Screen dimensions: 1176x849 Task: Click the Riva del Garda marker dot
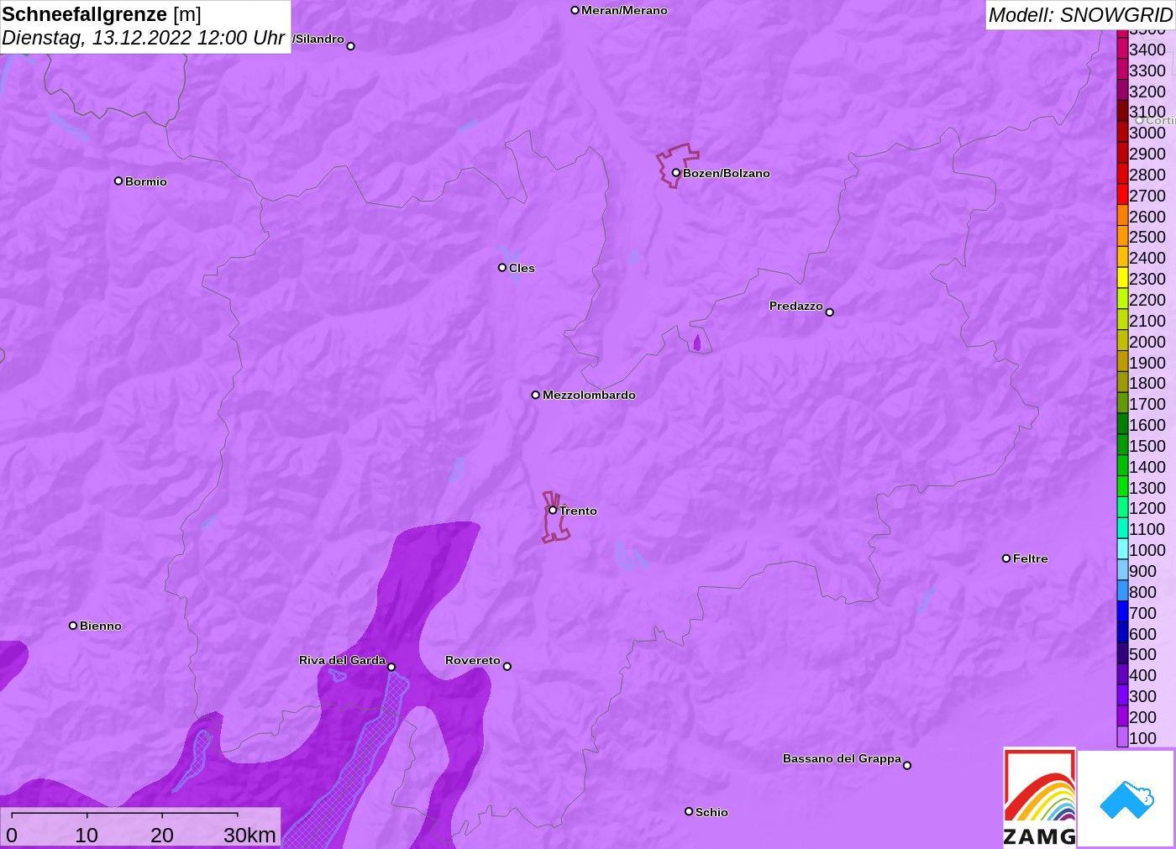pos(391,667)
